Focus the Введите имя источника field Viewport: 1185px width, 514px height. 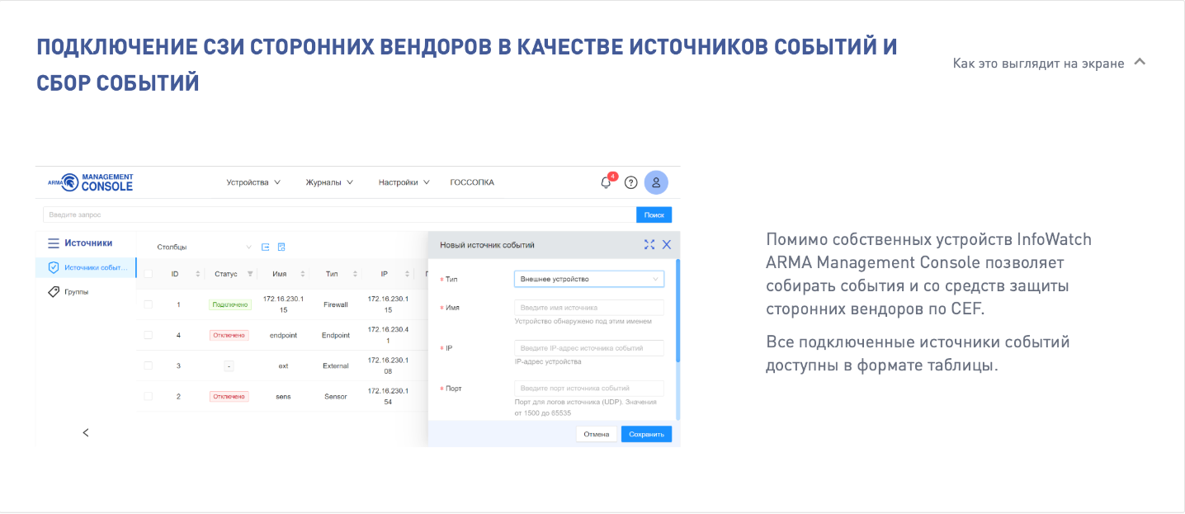coord(589,307)
